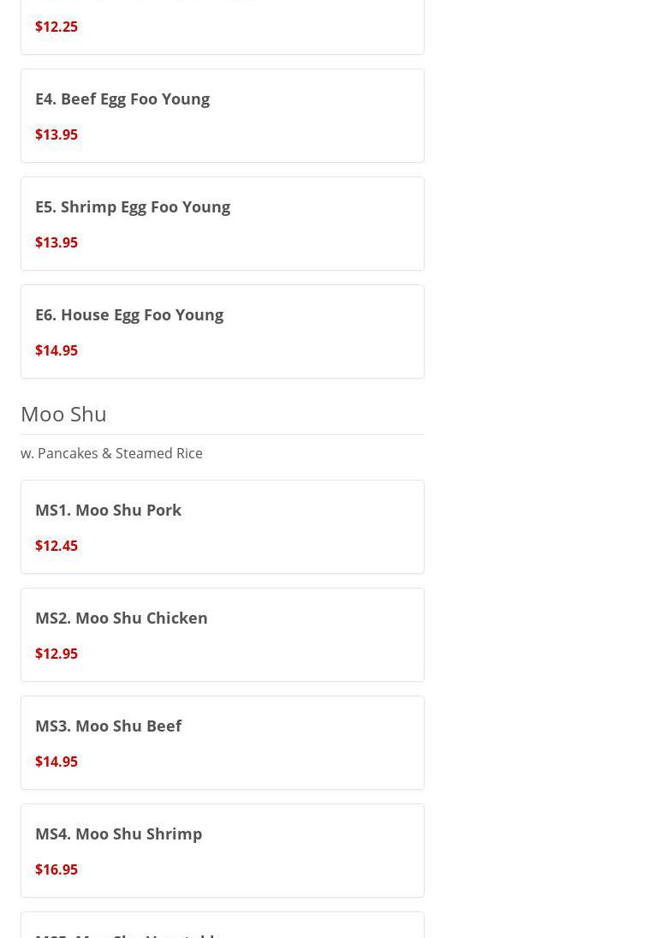Open MS1 Moo Shu Pork
Screen dimensions: 672x938
click(109, 510)
